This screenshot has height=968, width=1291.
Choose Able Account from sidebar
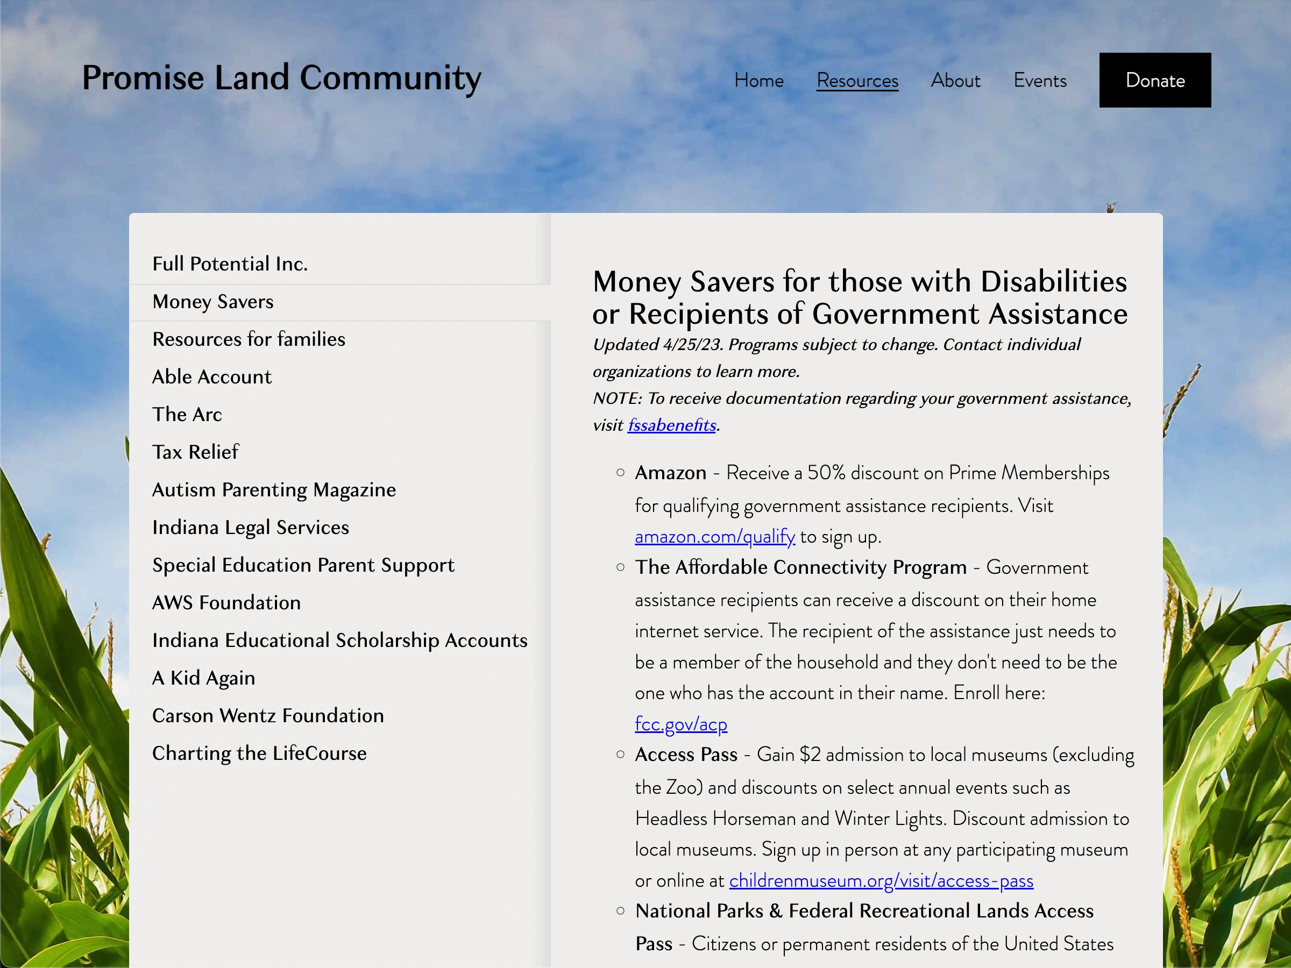[212, 377]
